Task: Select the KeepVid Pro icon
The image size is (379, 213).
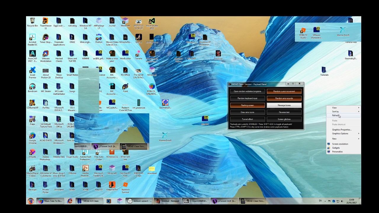Action: tap(112, 186)
